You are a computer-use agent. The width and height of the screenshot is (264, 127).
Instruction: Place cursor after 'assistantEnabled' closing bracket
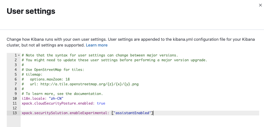153,113
